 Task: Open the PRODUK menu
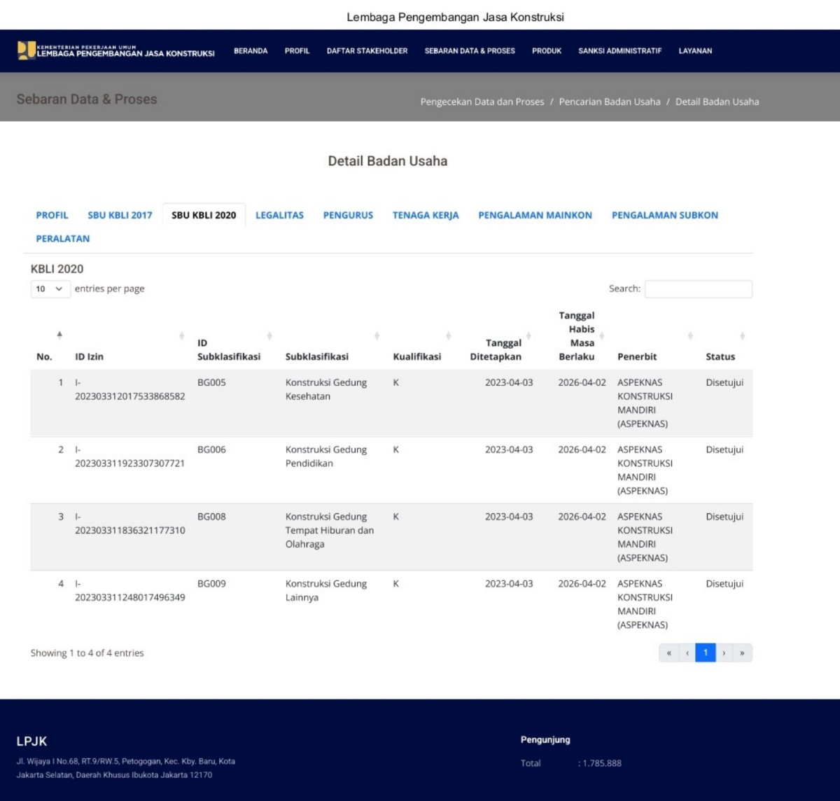547,51
